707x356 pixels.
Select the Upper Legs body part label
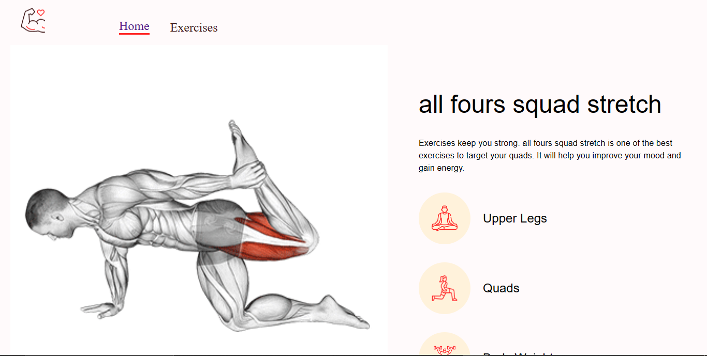[x=514, y=218]
